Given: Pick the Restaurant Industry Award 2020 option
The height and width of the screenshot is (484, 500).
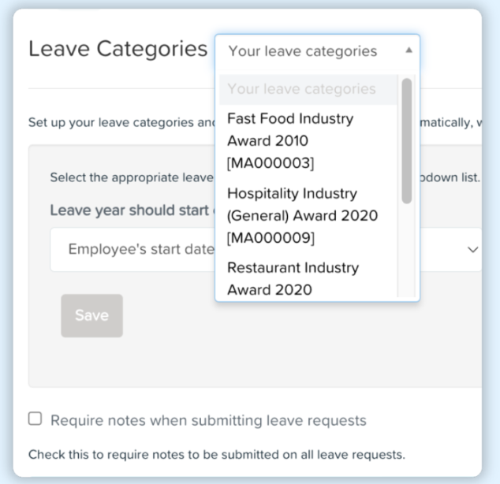Looking at the screenshot, I should (308, 278).
